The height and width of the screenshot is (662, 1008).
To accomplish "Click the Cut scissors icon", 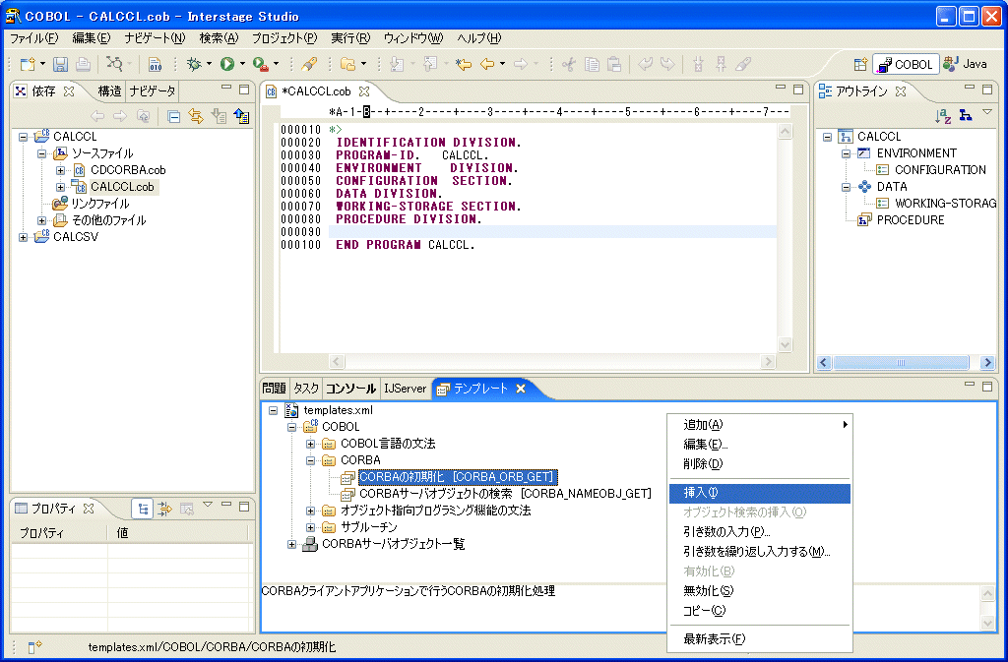I will 568,64.
